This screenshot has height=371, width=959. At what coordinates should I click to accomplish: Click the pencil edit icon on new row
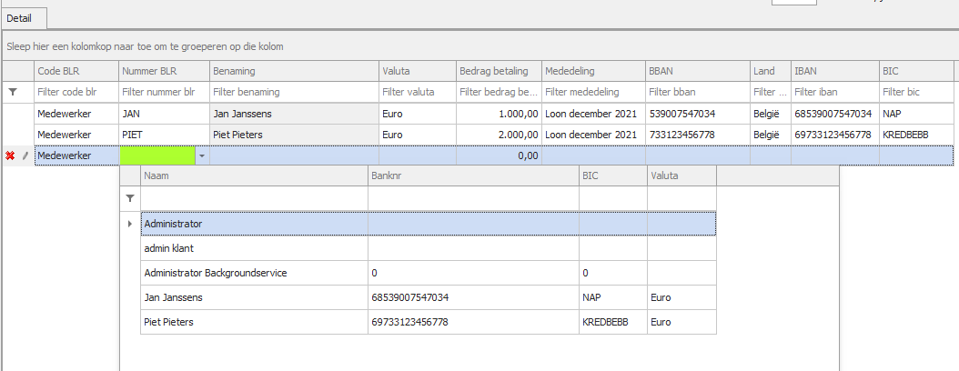(25, 155)
